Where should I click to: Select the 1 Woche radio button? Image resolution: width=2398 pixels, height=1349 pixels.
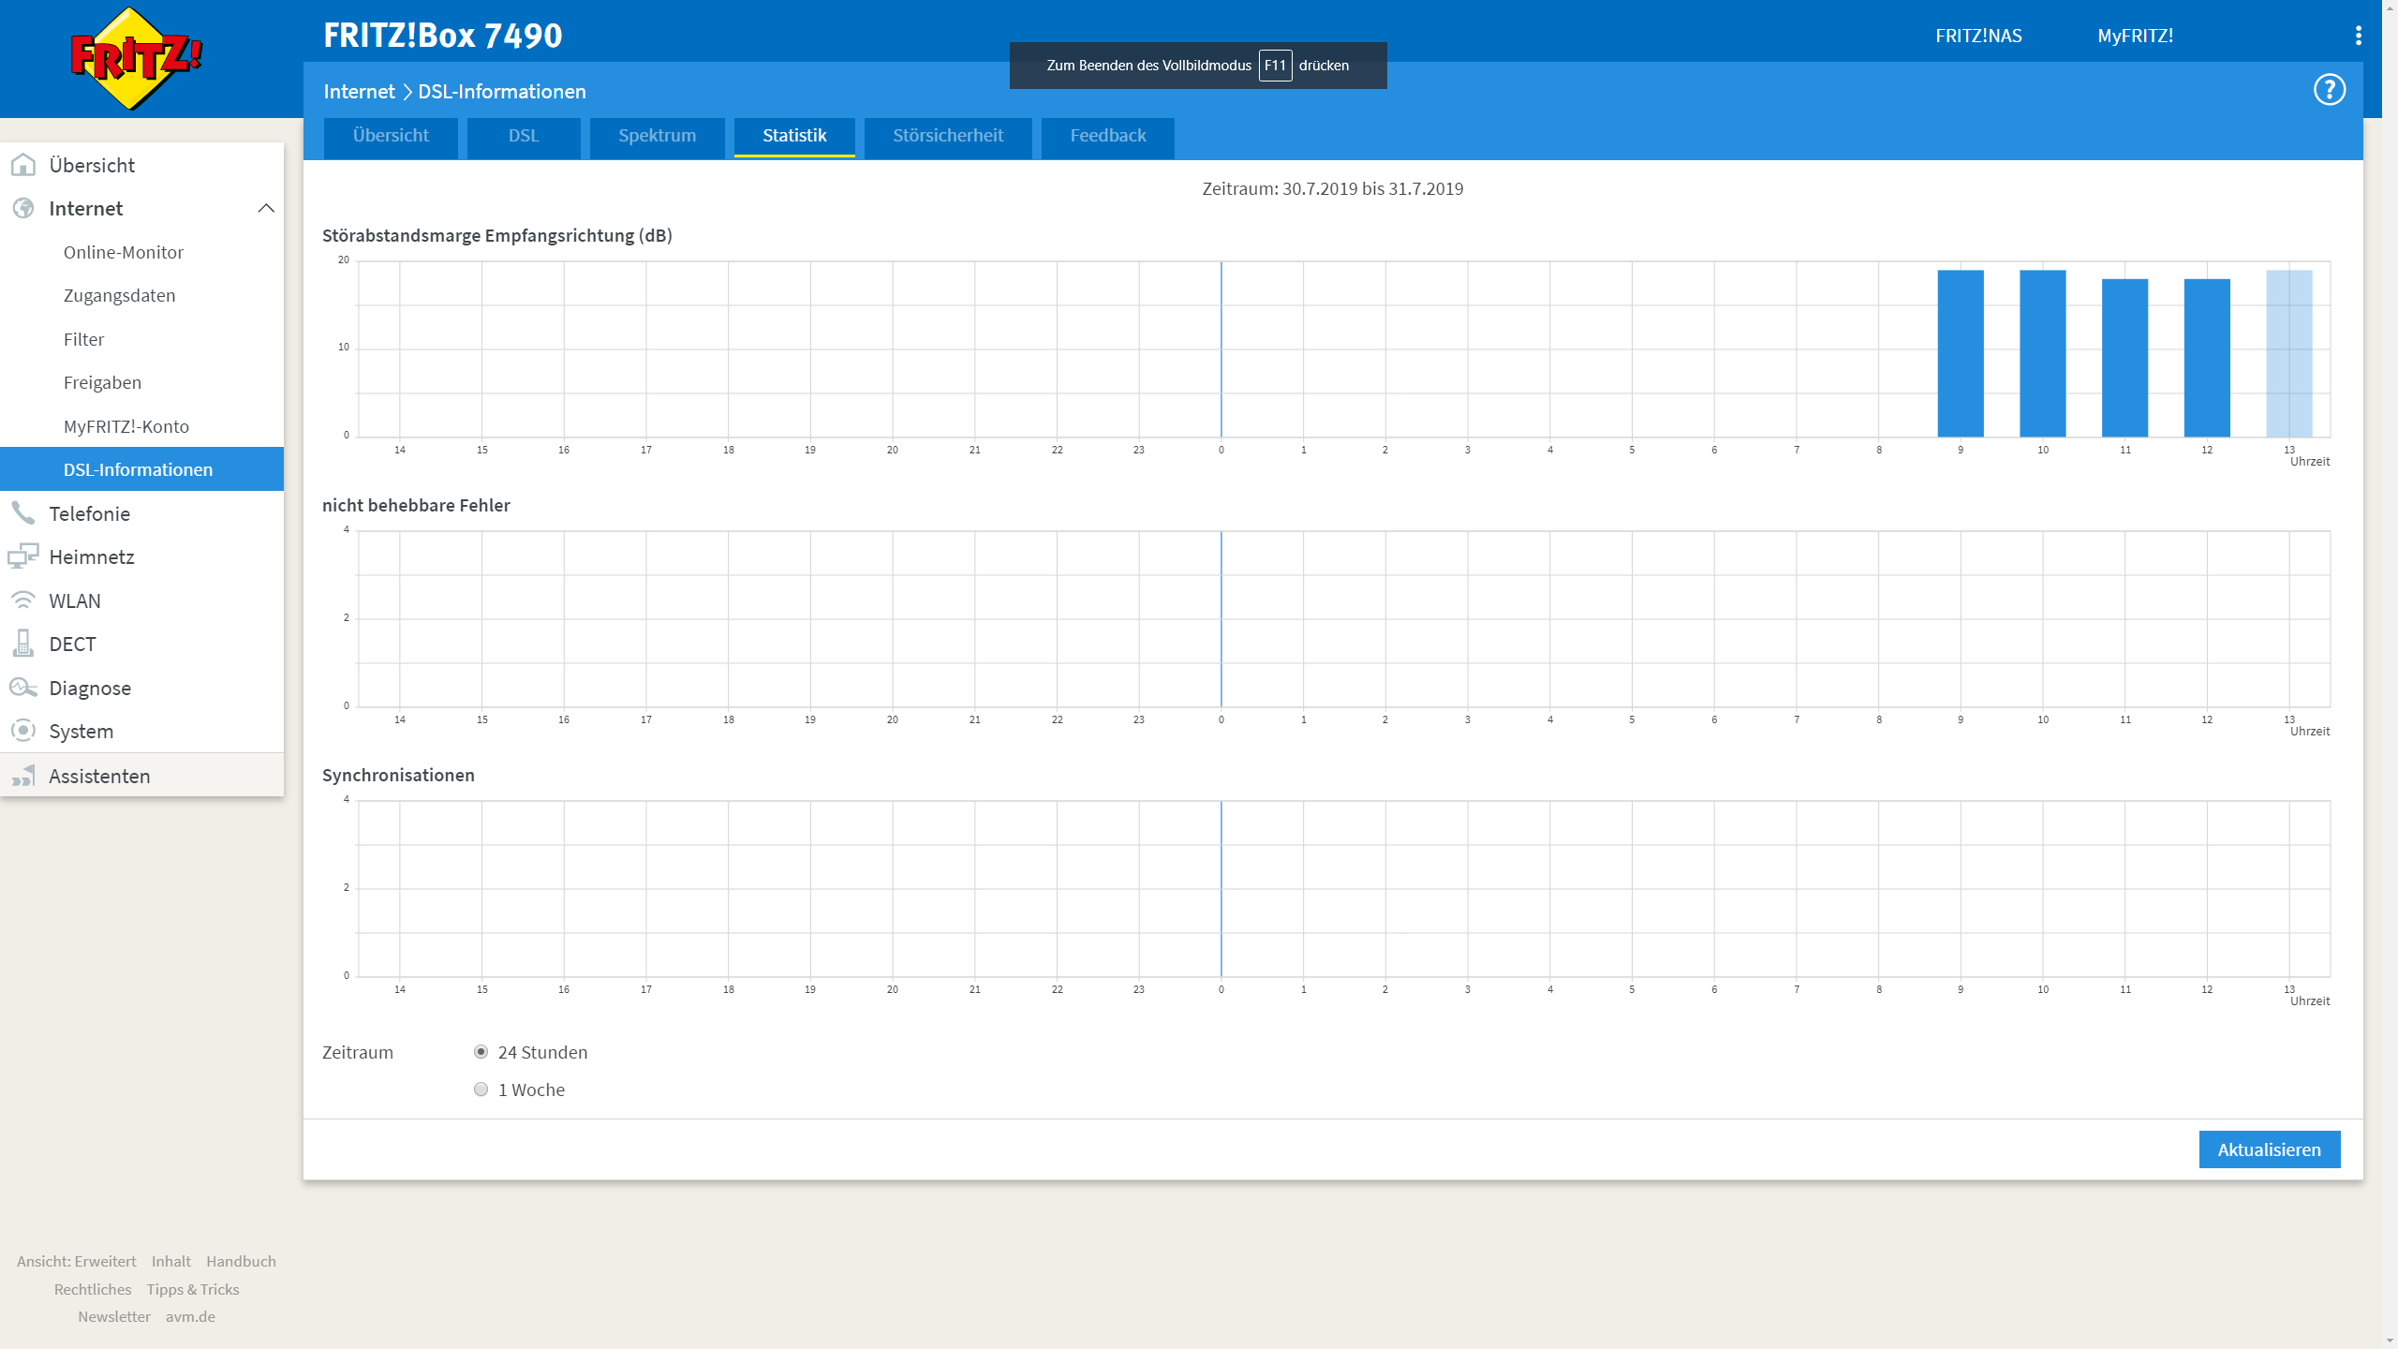(481, 1090)
